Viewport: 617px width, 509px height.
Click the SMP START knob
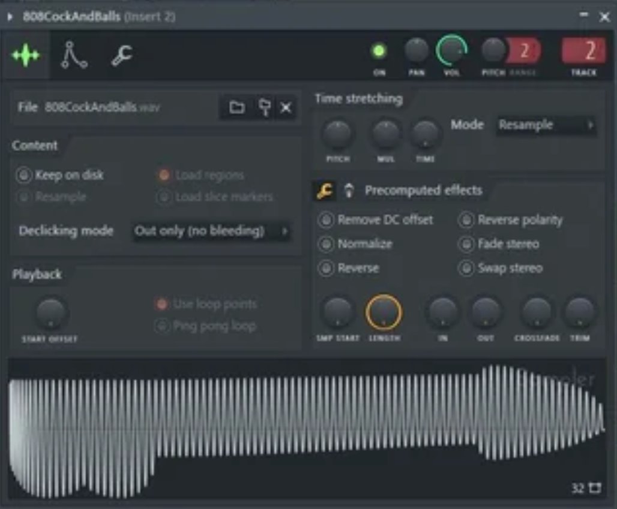[x=338, y=312]
